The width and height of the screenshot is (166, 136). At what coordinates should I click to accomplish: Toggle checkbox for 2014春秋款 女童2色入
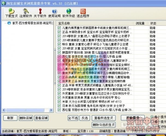[x=59, y=36]
